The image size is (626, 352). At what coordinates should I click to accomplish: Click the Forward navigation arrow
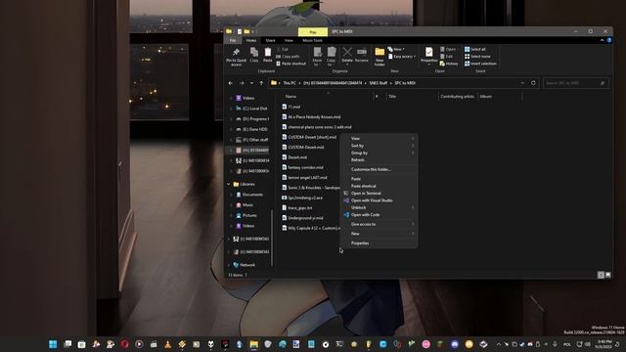click(242, 83)
